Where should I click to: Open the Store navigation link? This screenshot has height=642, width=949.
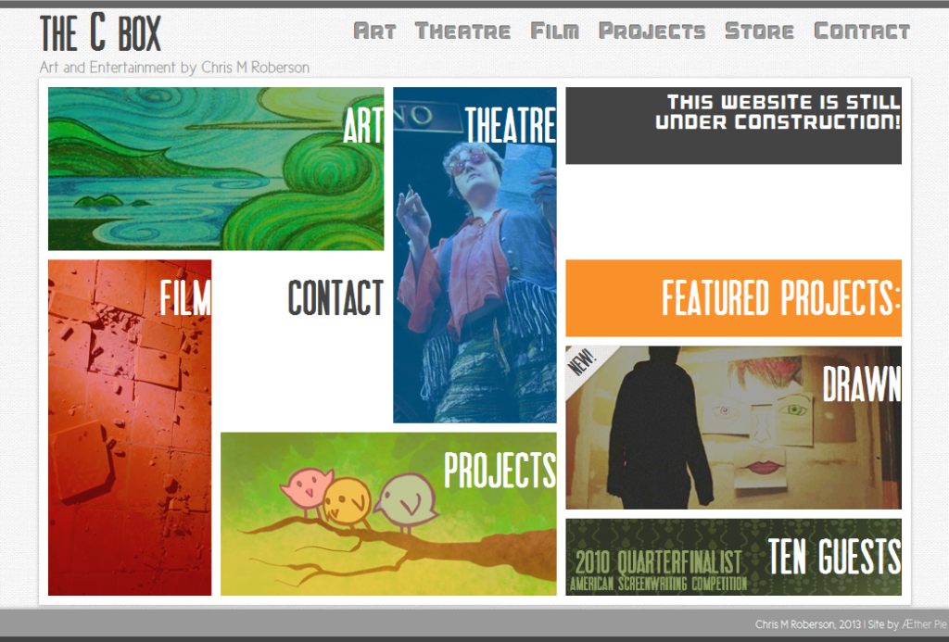click(x=759, y=31)
